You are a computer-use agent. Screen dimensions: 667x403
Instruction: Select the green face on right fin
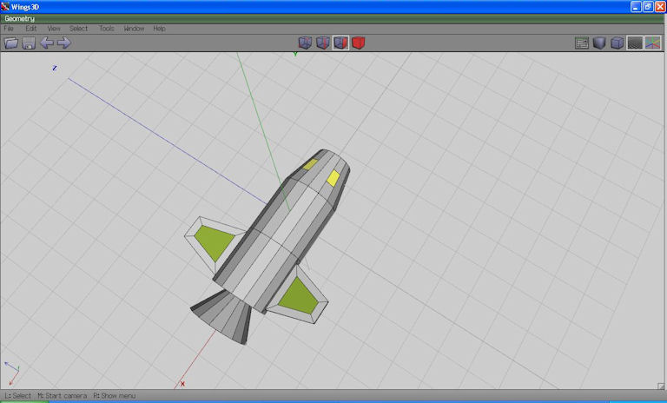coord(299,296)
